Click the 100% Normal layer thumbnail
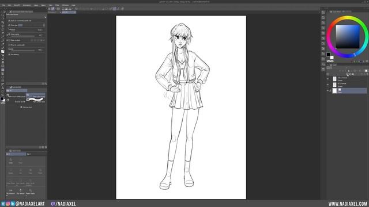369x207 pixels. coord(334,79)
